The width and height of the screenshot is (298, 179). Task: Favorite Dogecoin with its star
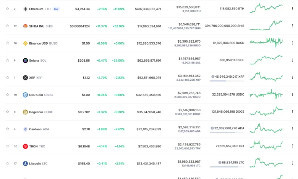click(7, 112)
